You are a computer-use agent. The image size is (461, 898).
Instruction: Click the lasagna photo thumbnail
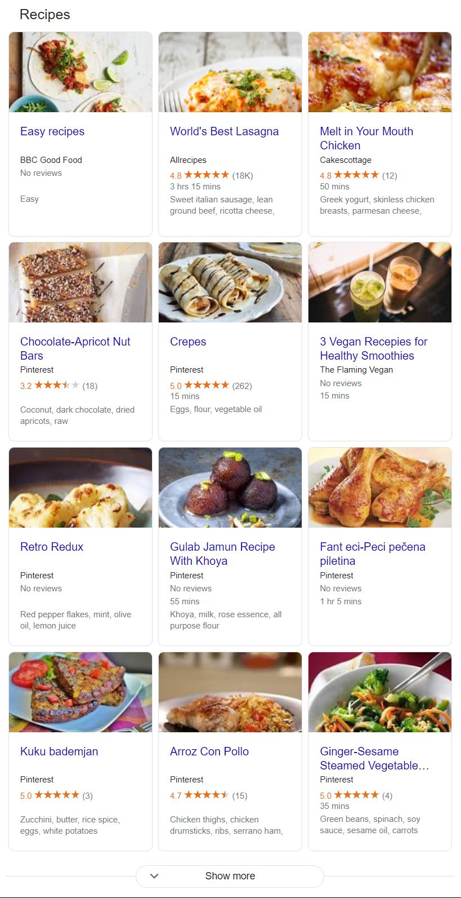point(230,72)
